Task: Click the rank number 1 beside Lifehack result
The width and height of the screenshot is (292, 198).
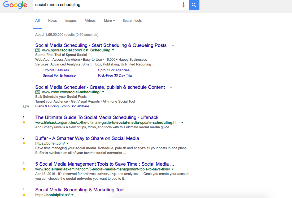Action: click(23, 117)
